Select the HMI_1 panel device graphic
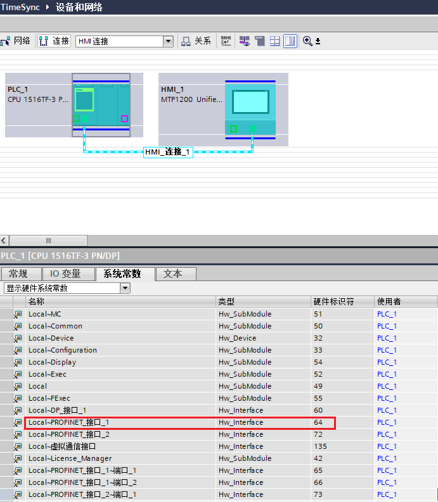Viewport: 438px width, 502px height. coord(250,110)
